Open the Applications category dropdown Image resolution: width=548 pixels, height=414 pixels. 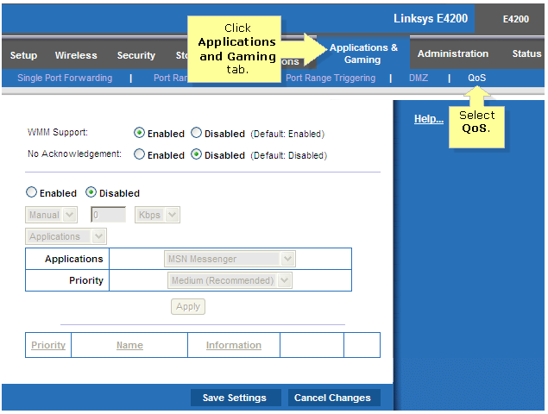coord(66,236)
